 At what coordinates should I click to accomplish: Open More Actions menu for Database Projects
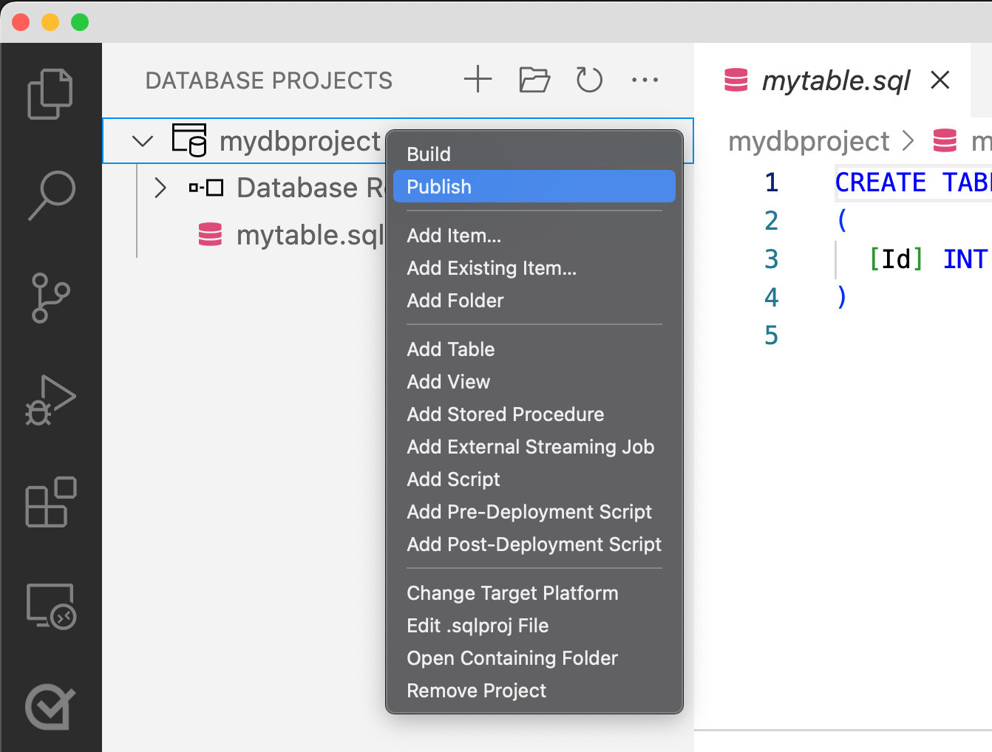pyautogui.click(x=645, y=80)
